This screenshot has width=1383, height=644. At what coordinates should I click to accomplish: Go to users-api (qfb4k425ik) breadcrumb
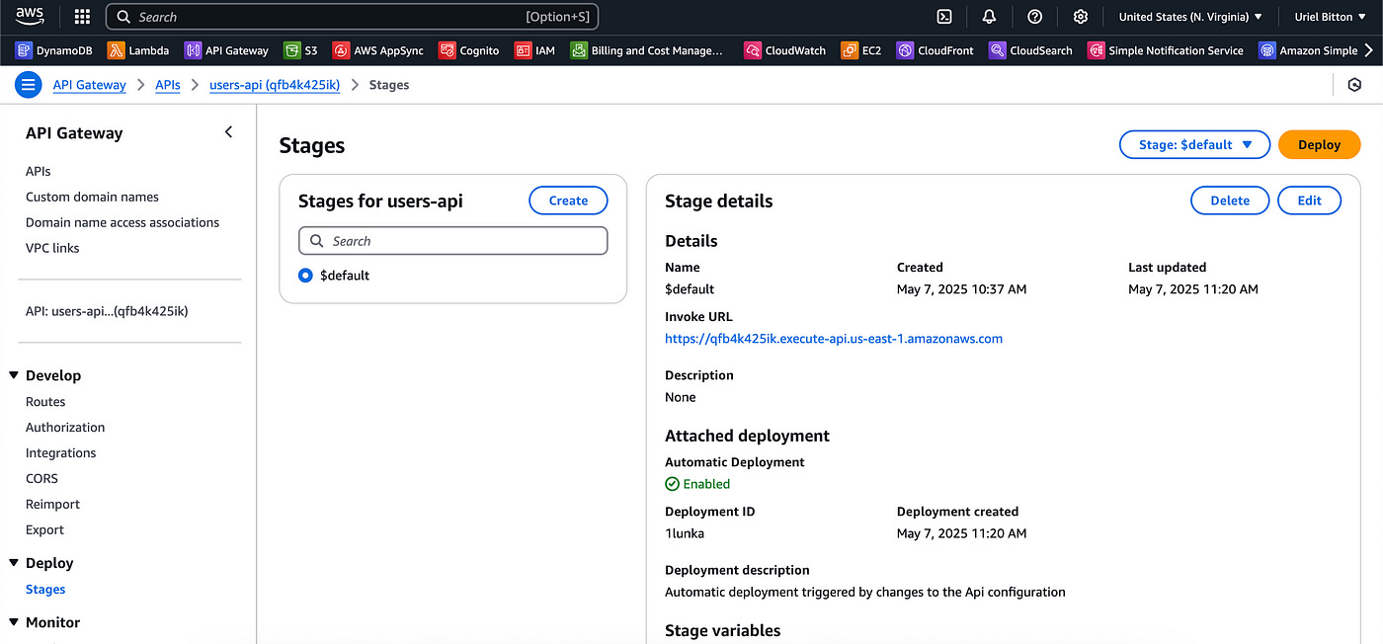(x=275, y=85)
